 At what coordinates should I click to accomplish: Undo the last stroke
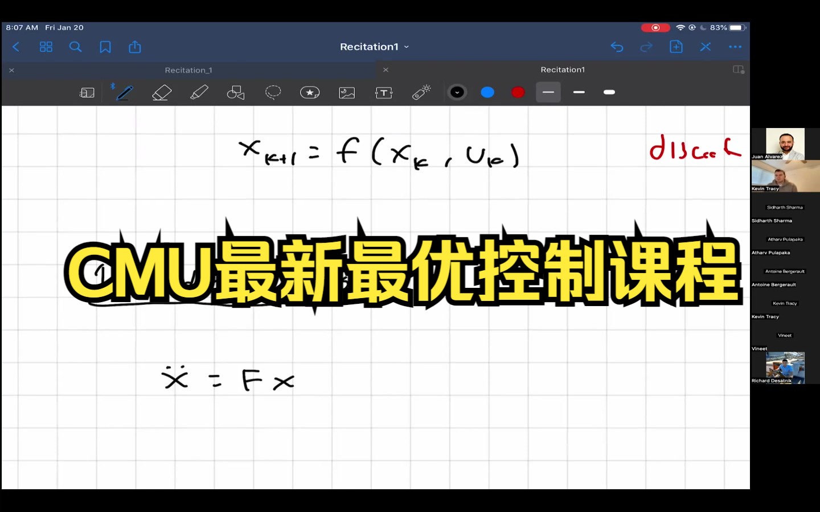coord(617,47)
